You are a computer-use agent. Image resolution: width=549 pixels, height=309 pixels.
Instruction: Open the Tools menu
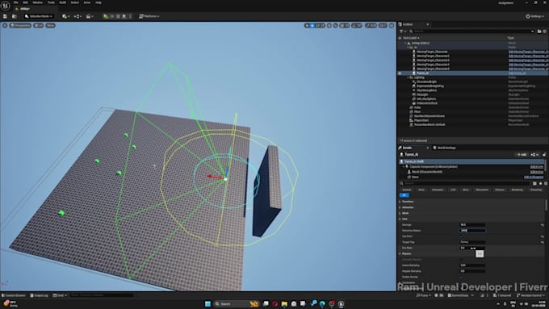(51, 2)
